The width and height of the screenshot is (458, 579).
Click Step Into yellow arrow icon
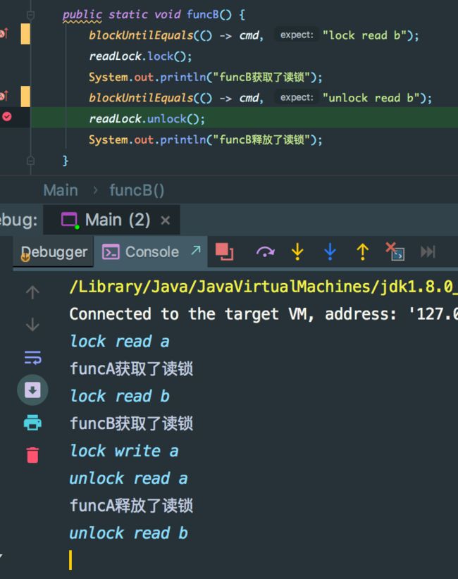click(297, 252)
